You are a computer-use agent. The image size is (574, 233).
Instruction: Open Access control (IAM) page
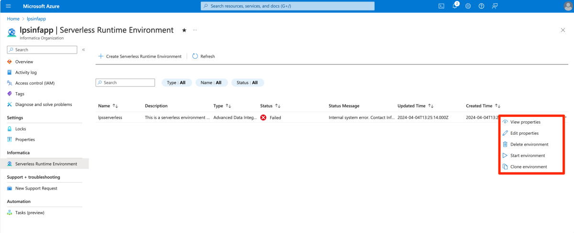click(35, 83)
